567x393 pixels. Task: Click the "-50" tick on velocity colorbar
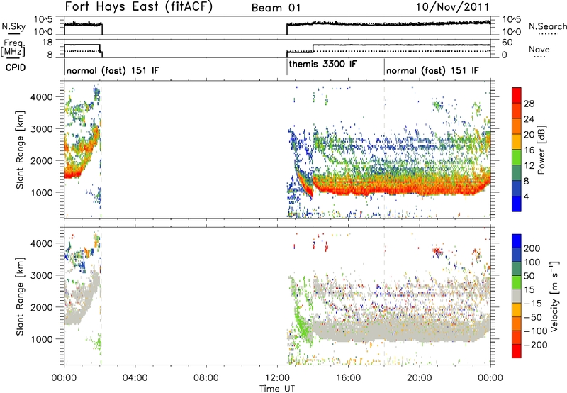coord(533,317)
